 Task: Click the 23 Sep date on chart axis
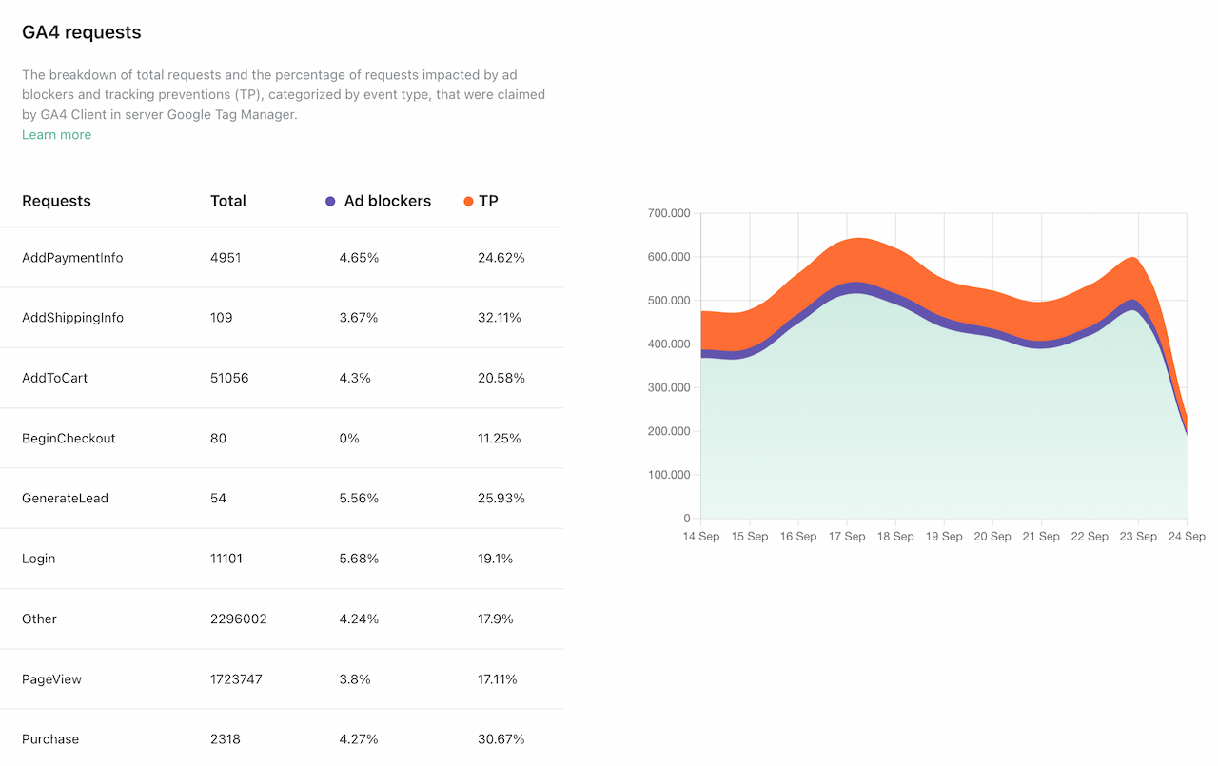(x=1139, y=537)
